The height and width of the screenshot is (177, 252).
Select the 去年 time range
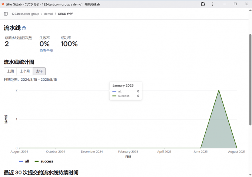coord(39,71)
